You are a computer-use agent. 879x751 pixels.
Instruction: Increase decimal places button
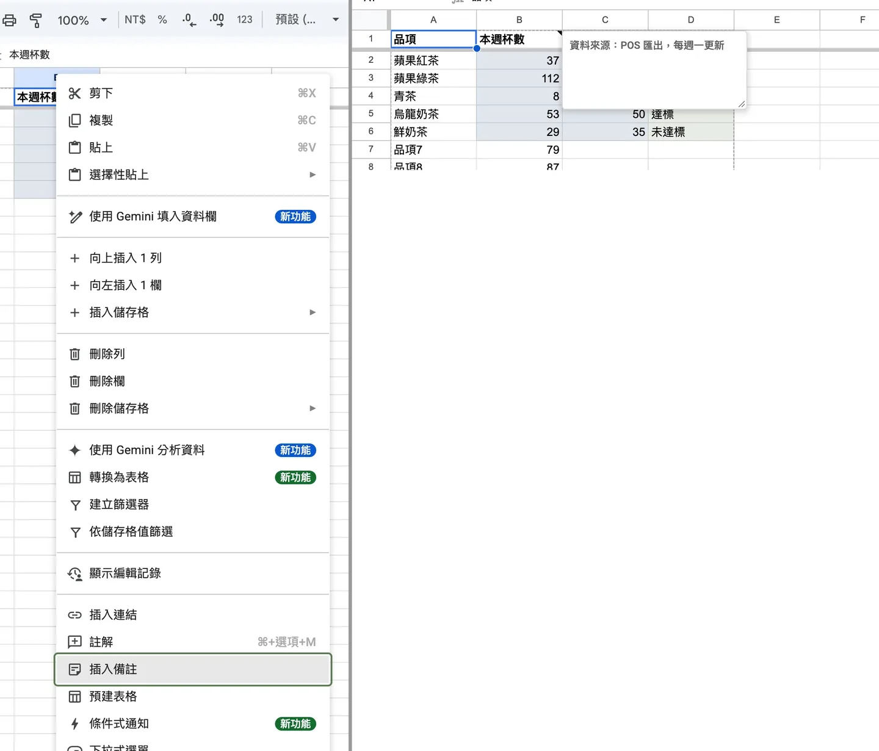(217, 20)
